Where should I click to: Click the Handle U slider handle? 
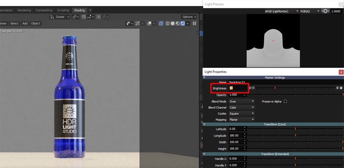click(x=295, y=158)
